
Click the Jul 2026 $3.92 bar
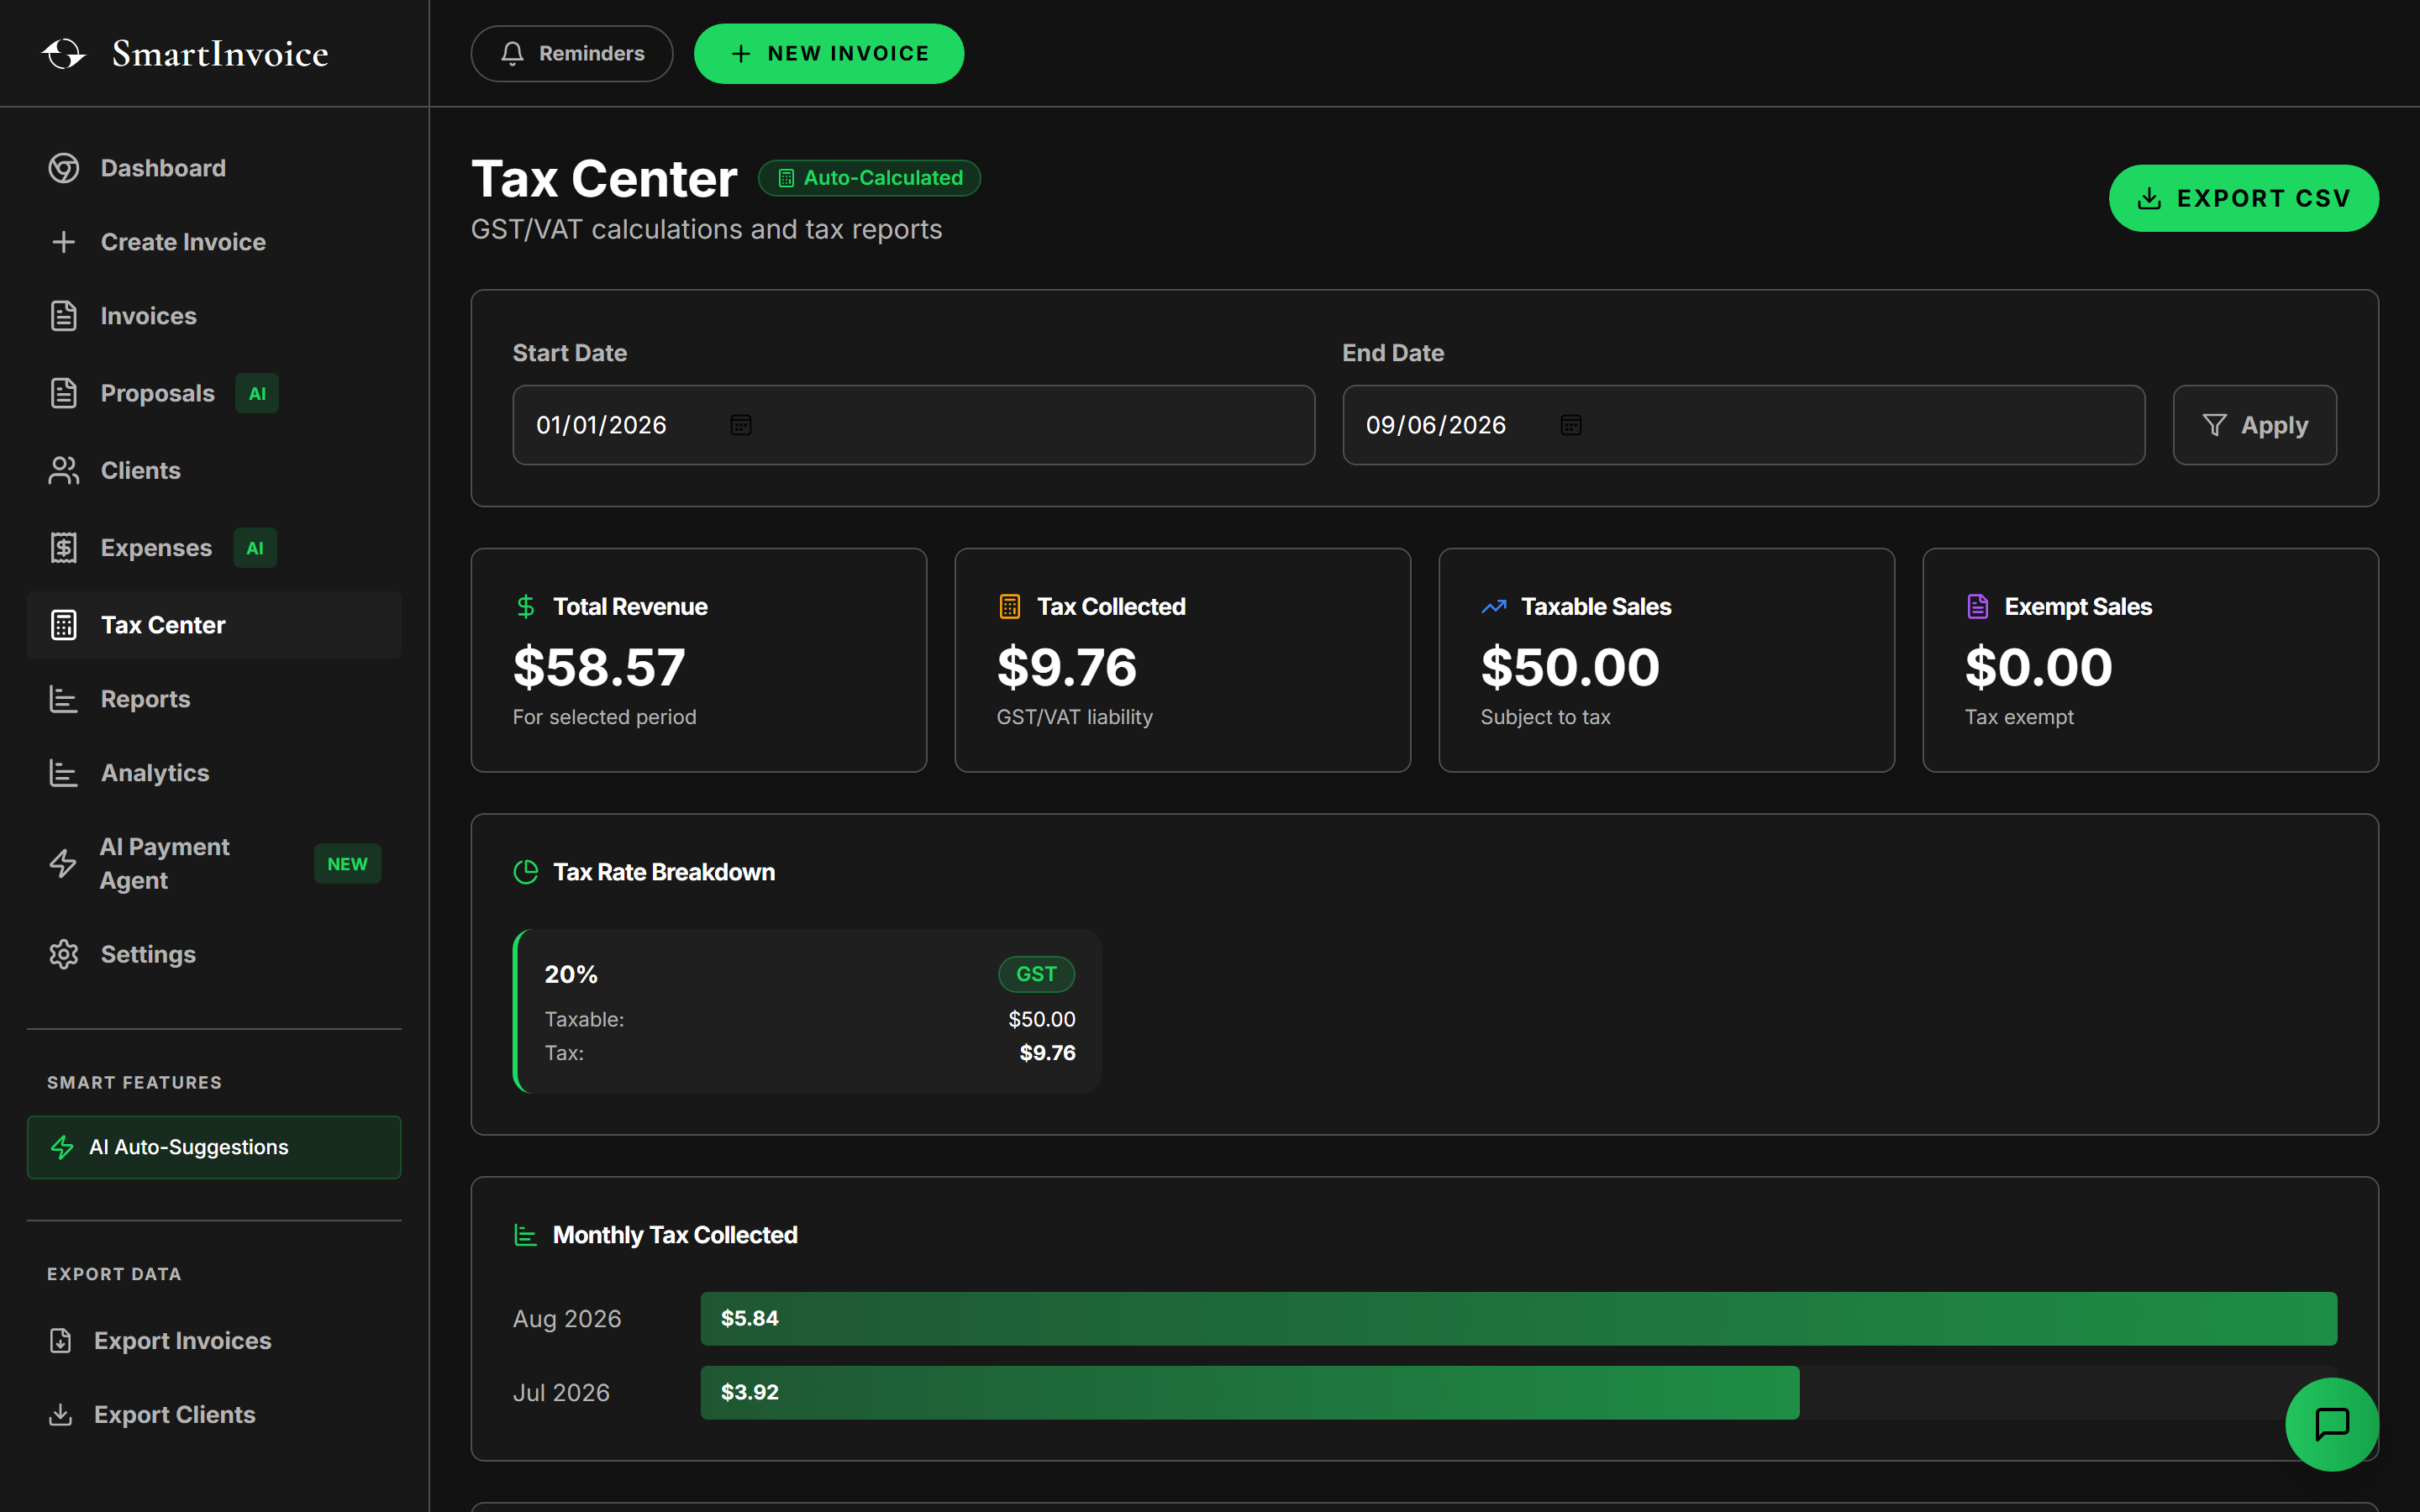1250,1392
